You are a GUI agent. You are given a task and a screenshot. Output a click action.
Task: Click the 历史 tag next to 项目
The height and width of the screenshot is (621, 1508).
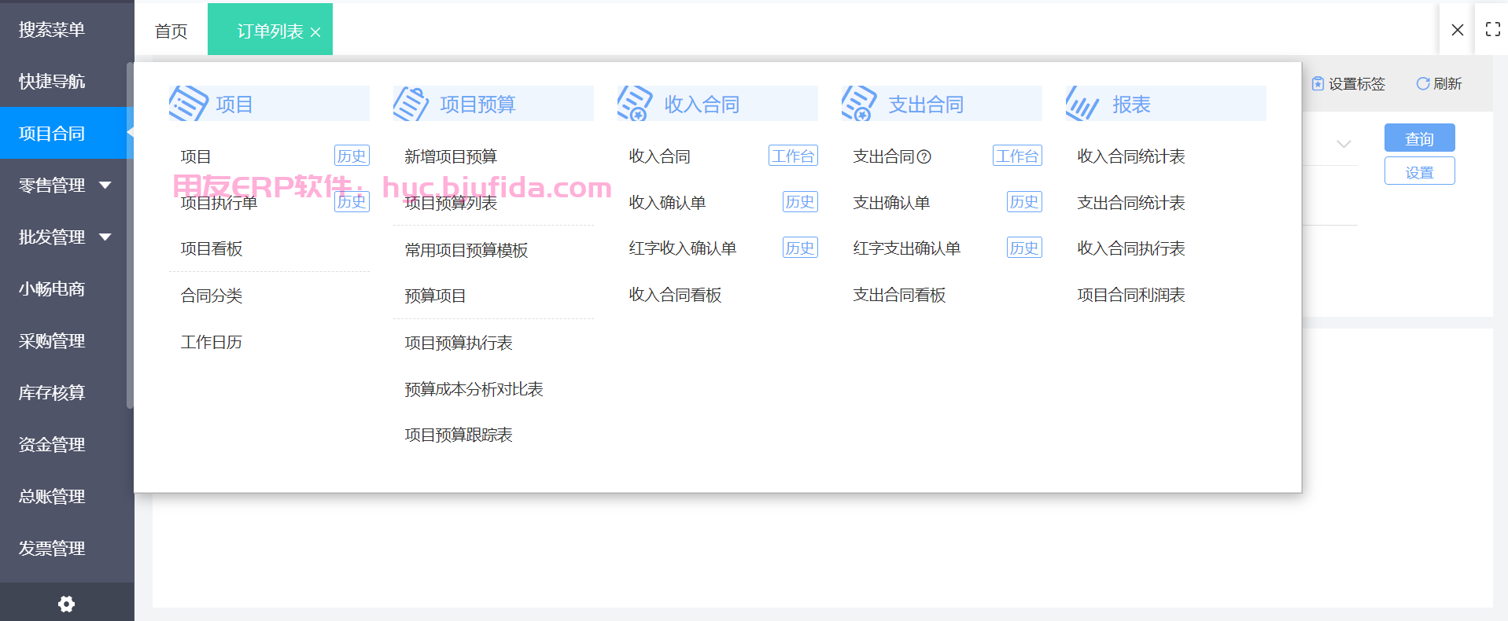click(x=352, y=156)
